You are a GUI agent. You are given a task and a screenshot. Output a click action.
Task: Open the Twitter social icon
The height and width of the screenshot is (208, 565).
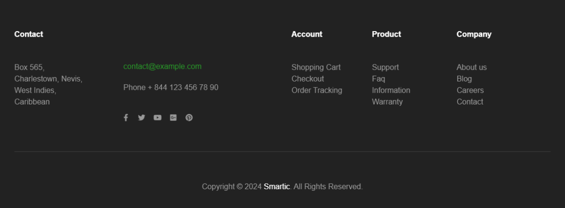[141, 118]
